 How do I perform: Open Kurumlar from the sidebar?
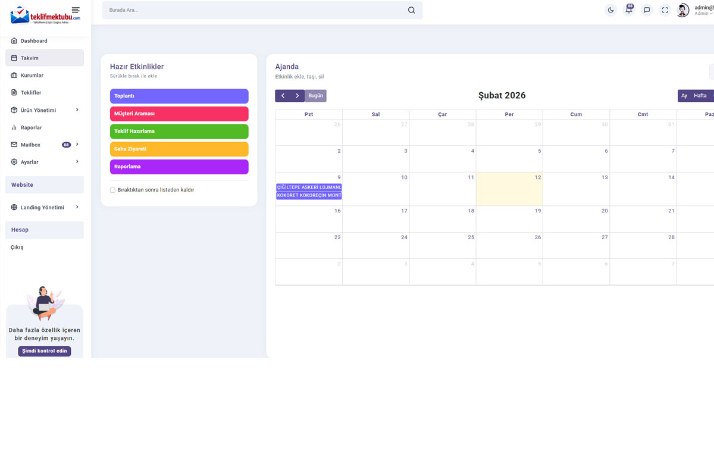32,76
